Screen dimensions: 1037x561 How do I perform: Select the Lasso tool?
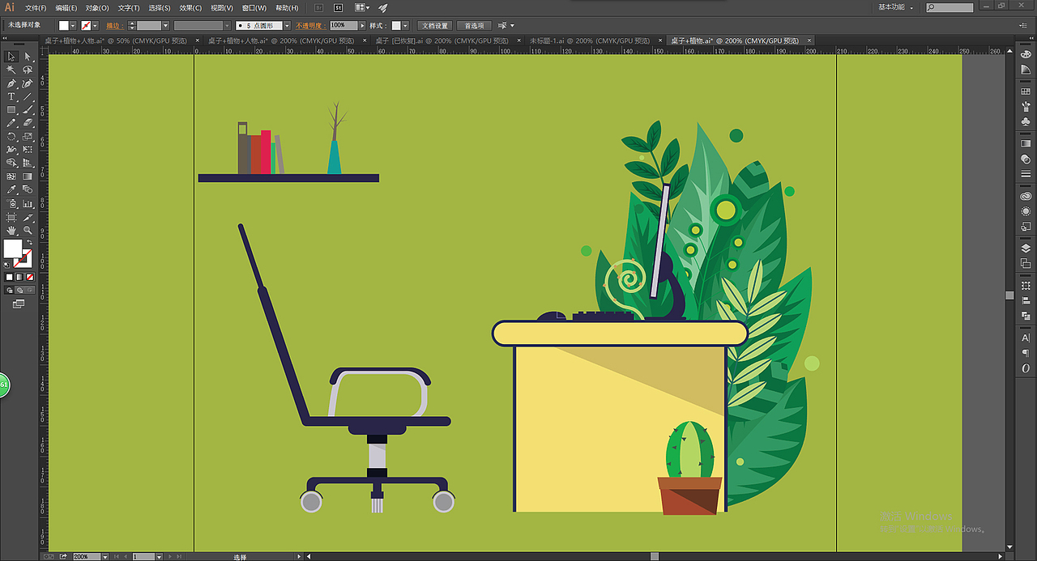pos(27,70)
